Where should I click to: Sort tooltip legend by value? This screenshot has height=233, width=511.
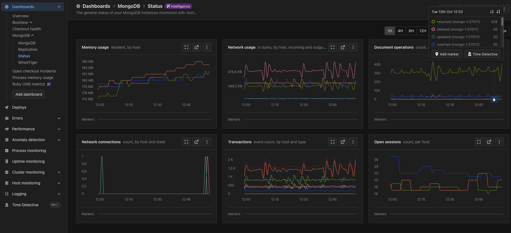498,12
